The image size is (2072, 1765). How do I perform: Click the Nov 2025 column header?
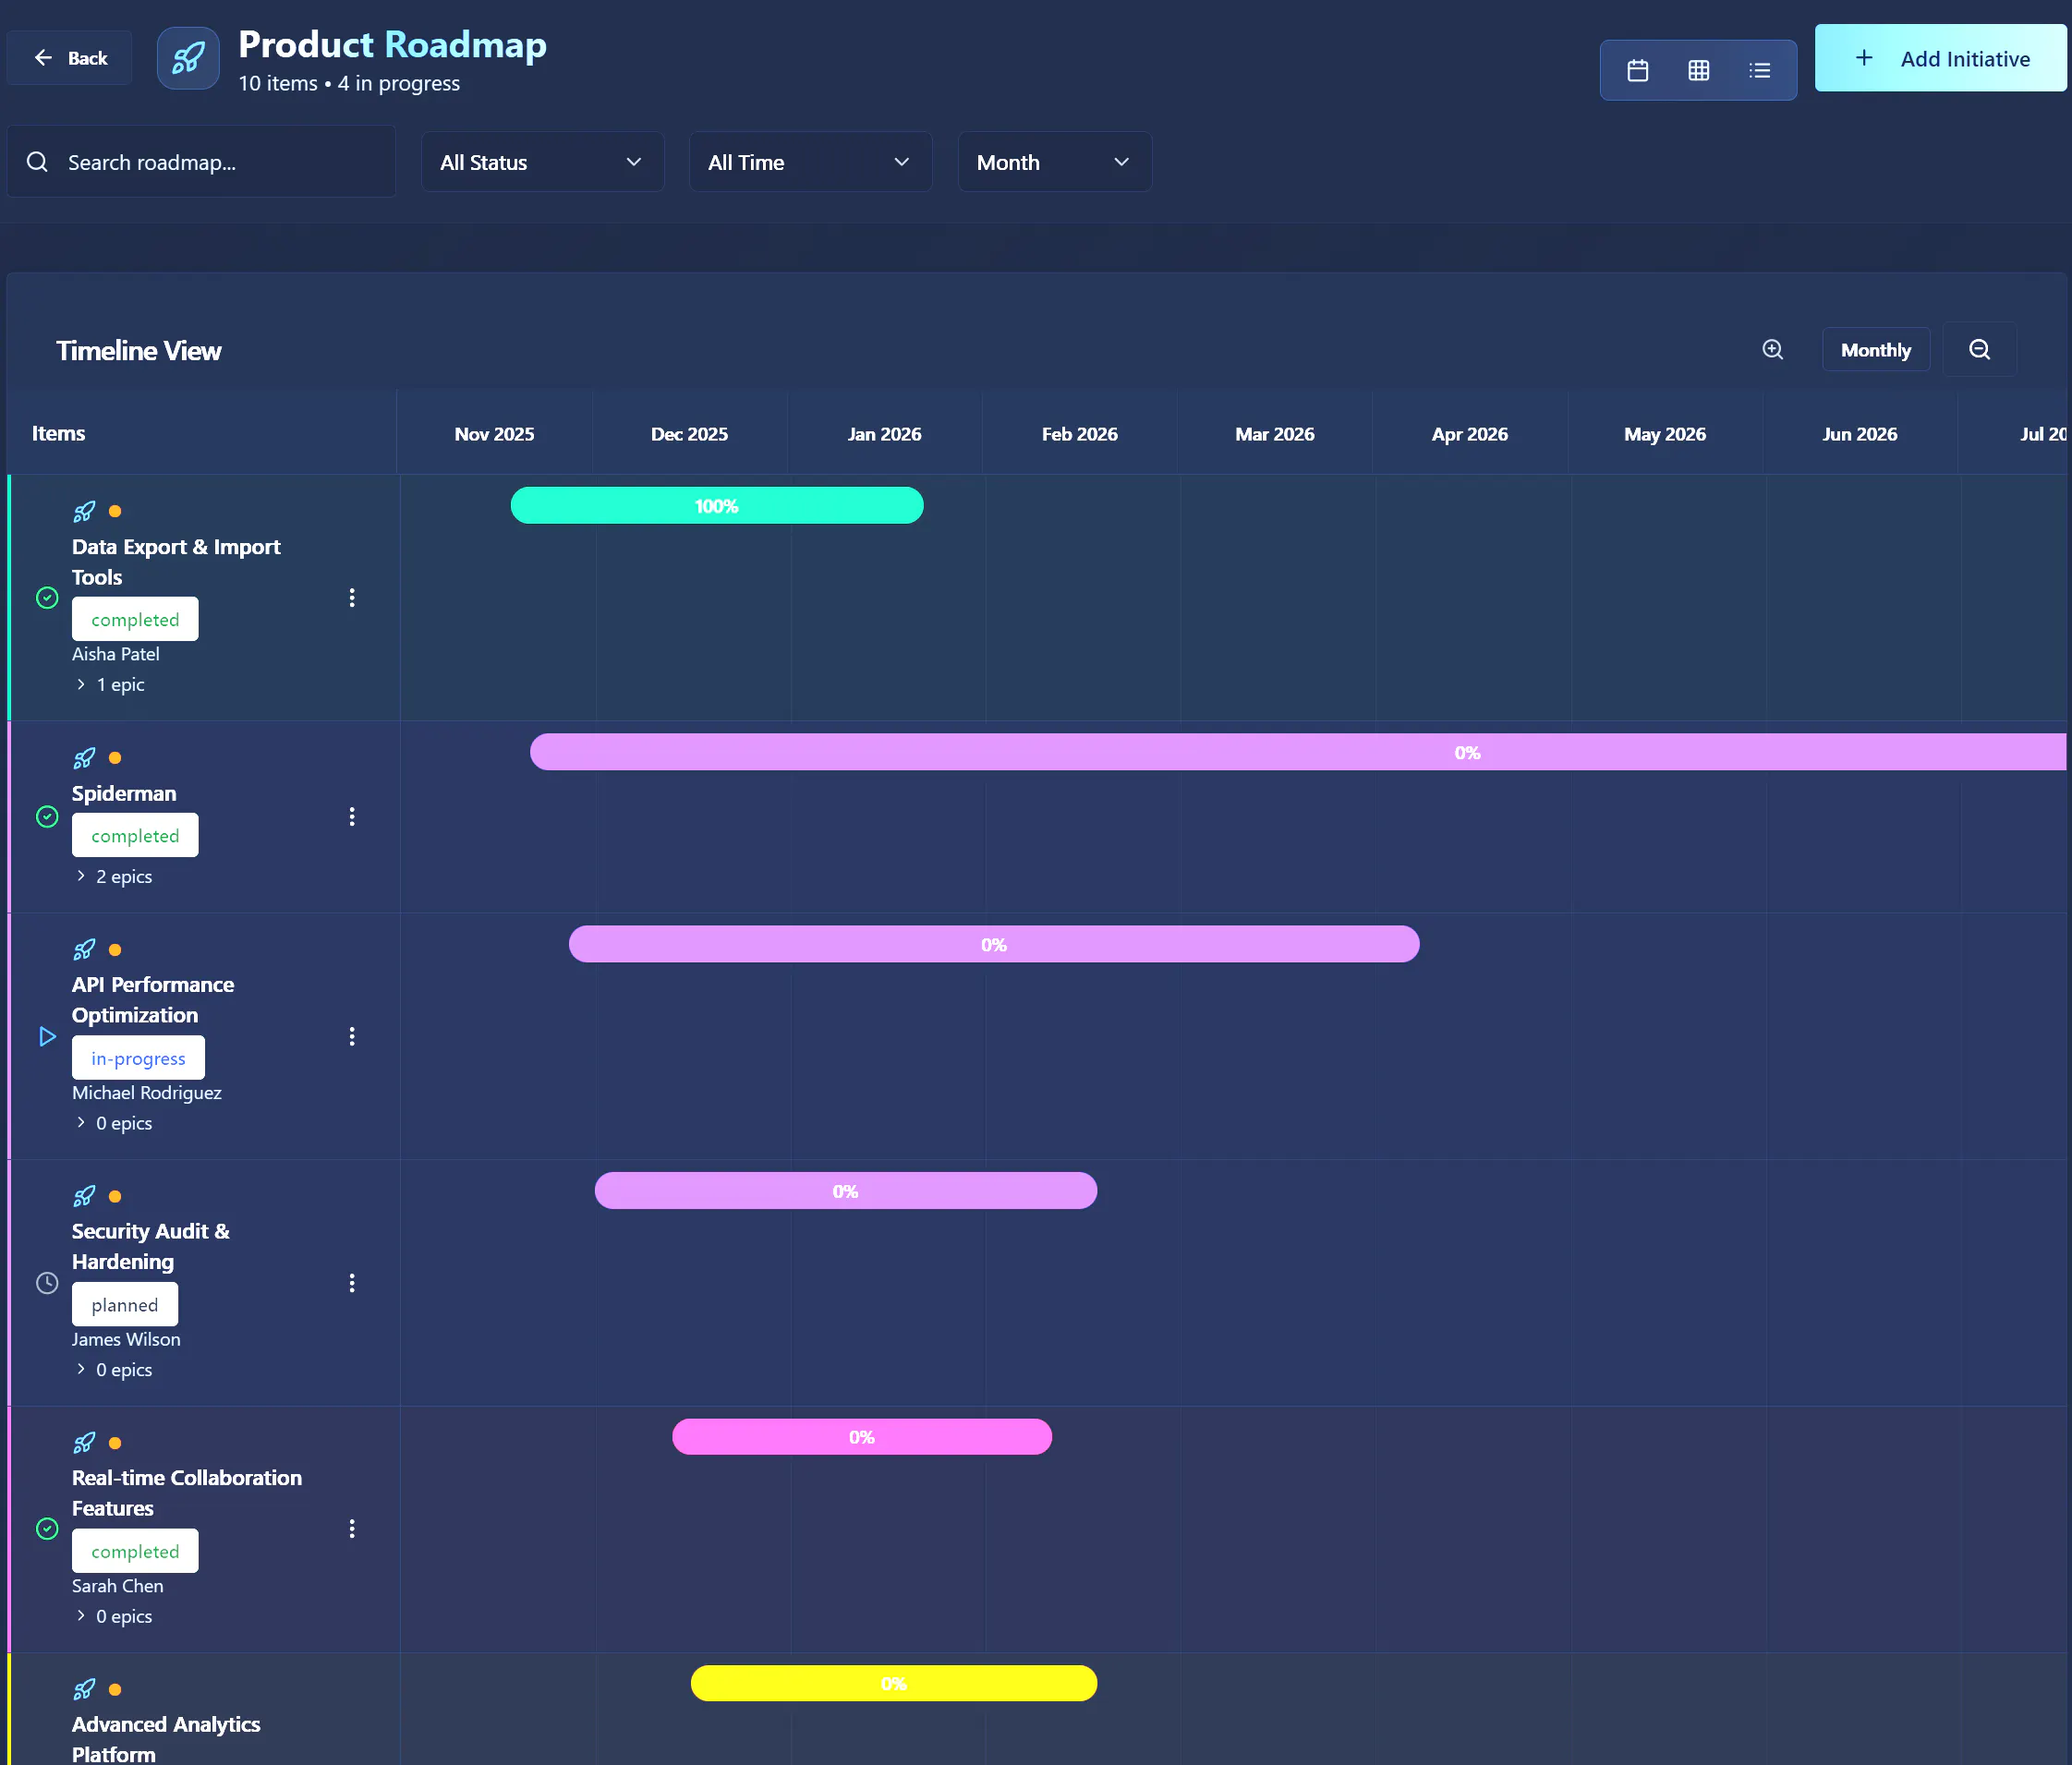tap(494, 434)
